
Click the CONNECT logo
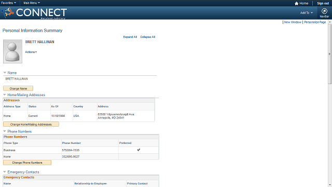coord(34,12)
